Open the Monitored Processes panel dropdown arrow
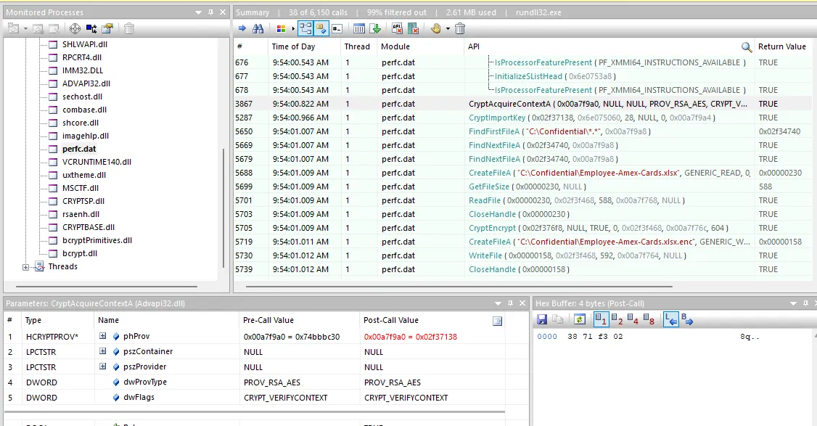The width and height of the screenshot is (817, 426). (x=199, y=12)
